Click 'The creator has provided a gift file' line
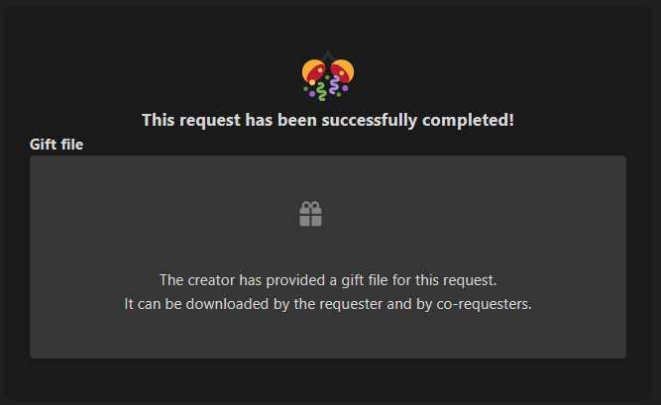661x405 pixels. (x=328, y=280)
